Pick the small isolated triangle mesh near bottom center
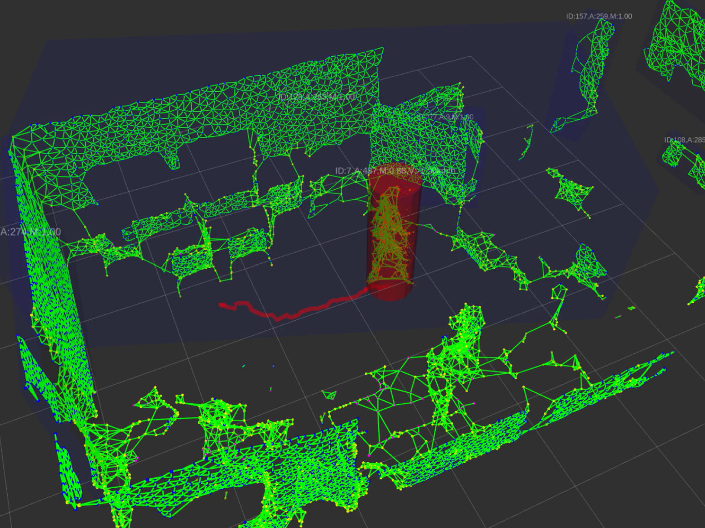705x528 pixels. pyautogui.click(x=329, y=394)
